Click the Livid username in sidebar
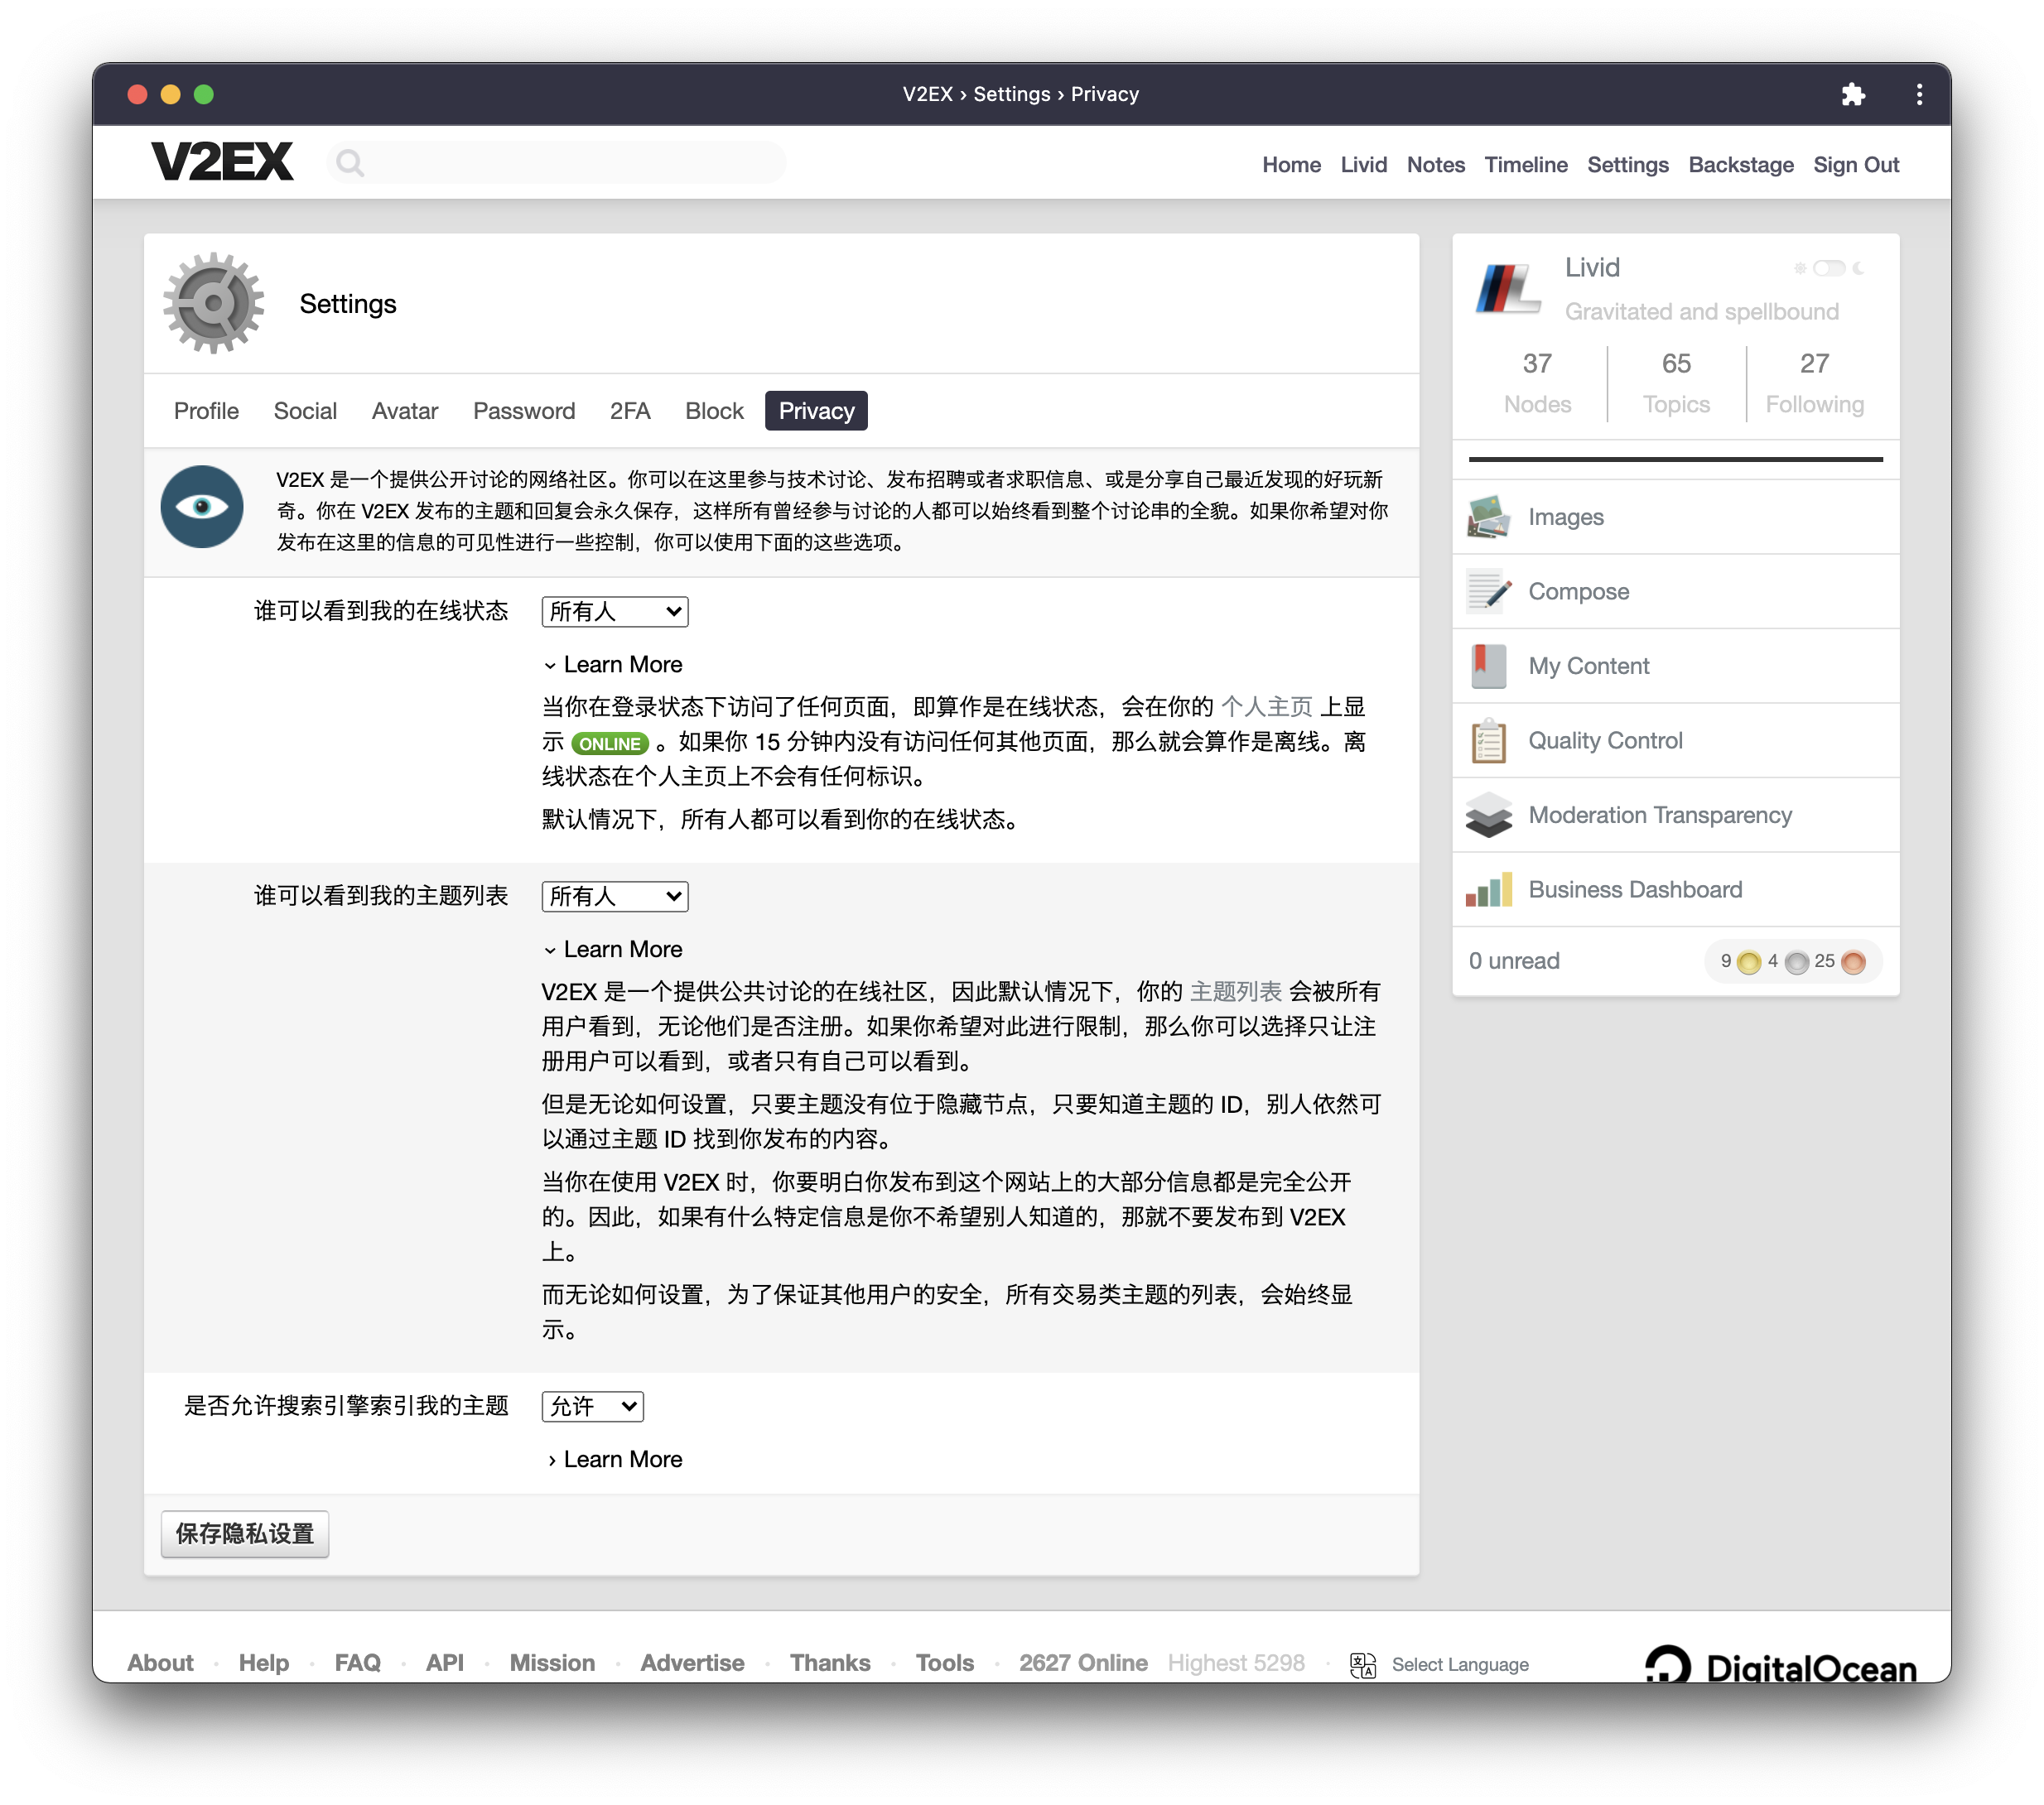This screenshot has height=1805, width=2044. (1592, 268)
